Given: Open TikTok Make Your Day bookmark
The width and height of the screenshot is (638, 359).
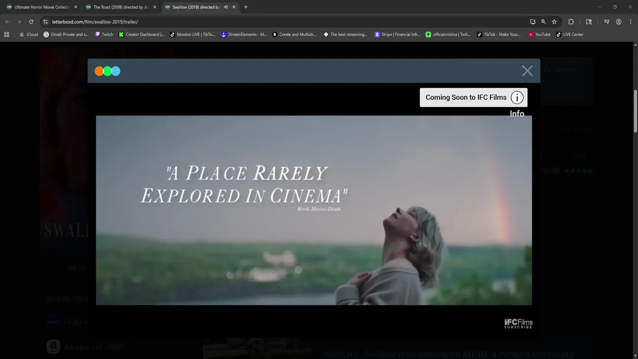Looking at the screenshot, I should [x=498, y=34].
